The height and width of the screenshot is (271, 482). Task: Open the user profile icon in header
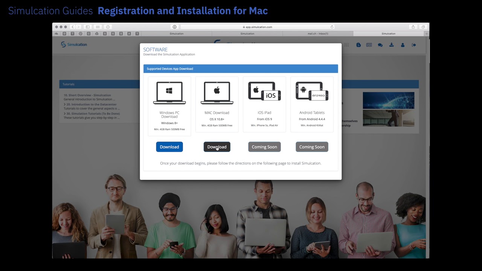[403, 45]
